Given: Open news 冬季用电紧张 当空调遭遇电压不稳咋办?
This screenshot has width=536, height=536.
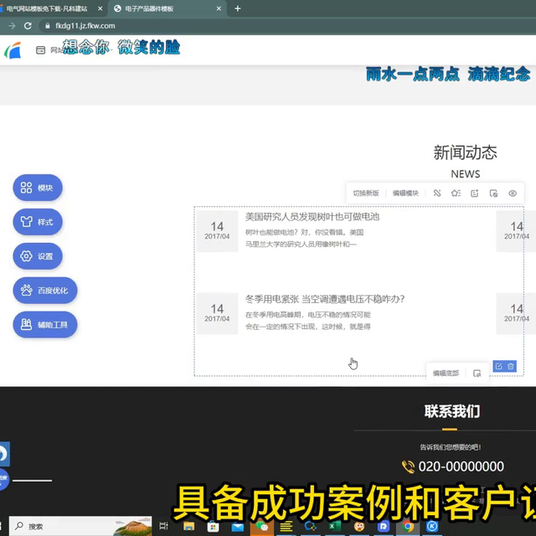Looking at the screenshot, I should click(325, 299).
